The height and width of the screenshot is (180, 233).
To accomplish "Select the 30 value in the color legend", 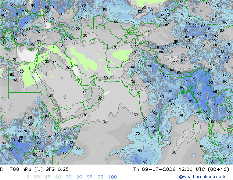I will pyautogui.click(x=37, y=177).
